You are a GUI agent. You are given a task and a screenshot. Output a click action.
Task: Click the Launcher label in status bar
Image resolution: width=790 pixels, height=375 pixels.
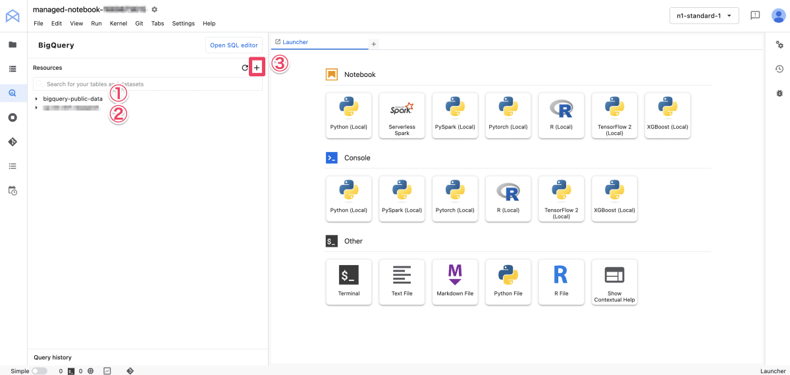773,371
